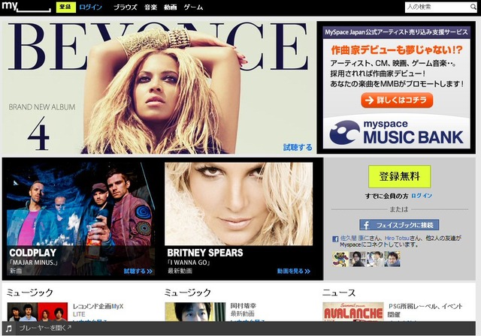The height and width of the screenshot is (336, 481).
Task: Open the ブラウズ menu
Action: (125, 7)
